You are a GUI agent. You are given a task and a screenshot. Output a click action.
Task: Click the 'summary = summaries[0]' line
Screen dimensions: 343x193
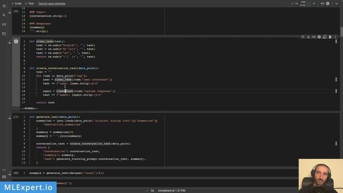pos(55,132)
